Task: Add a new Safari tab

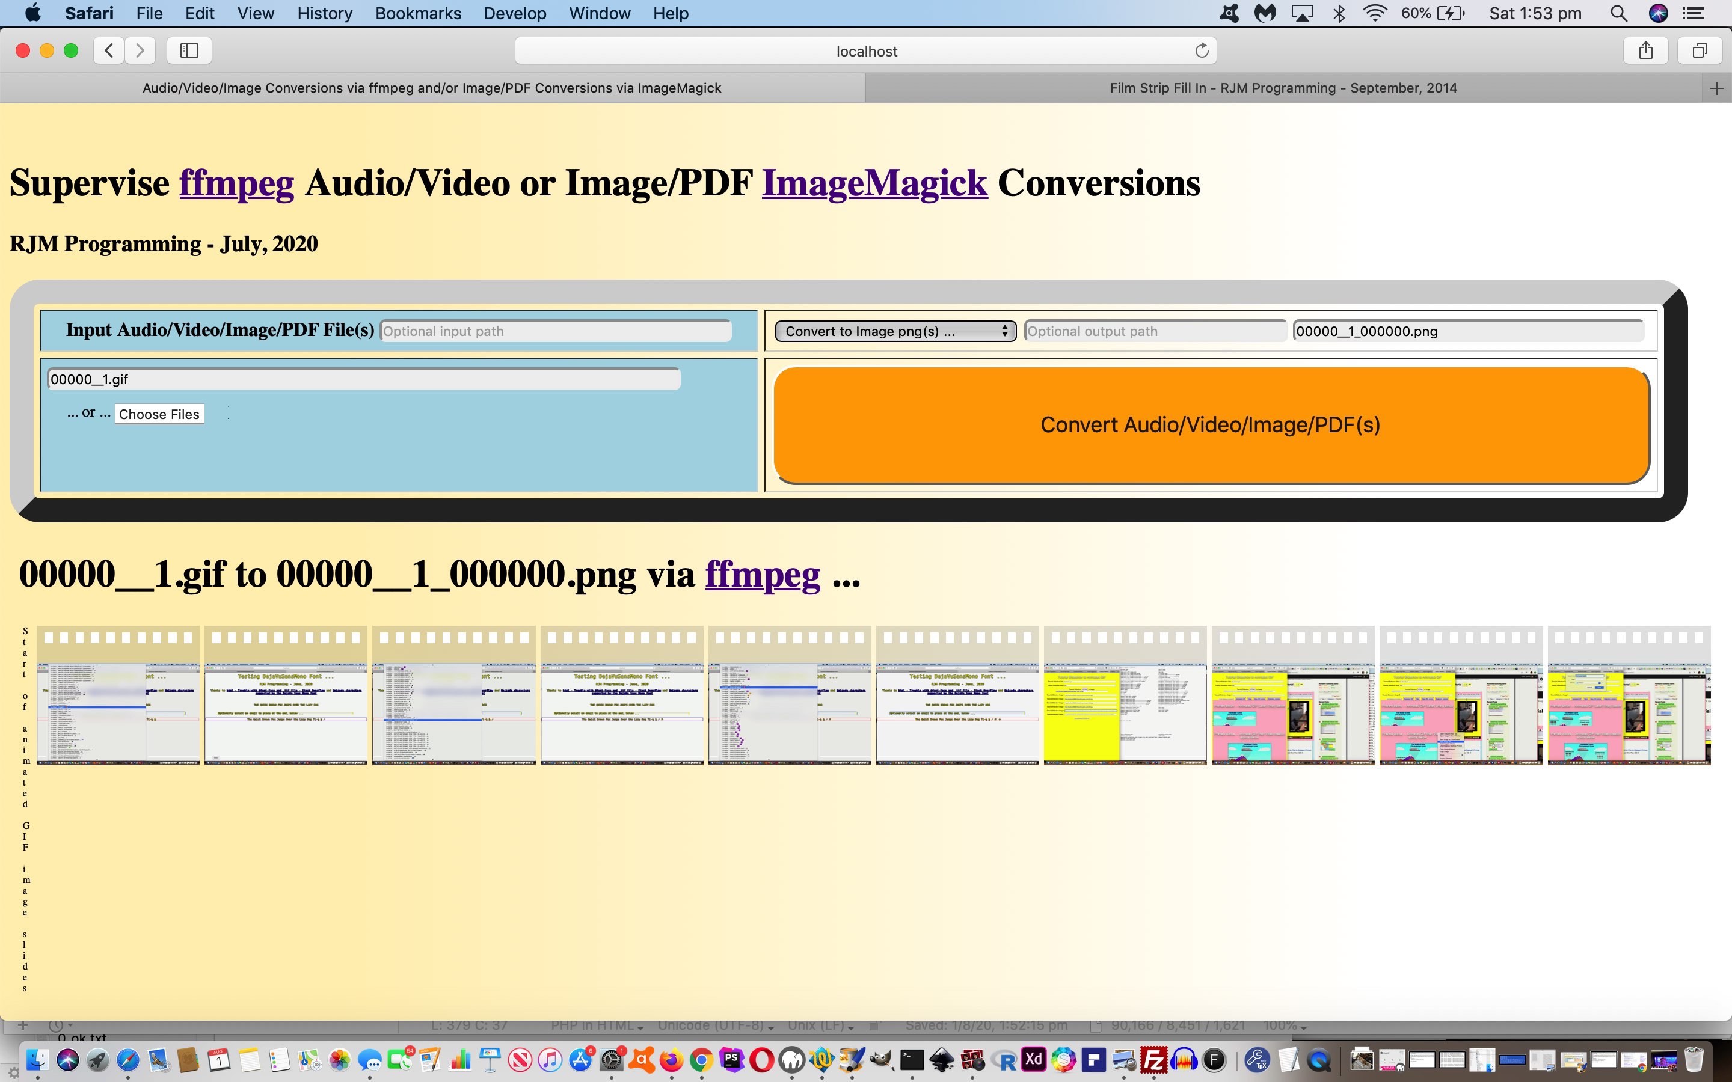Action: 1716,88
